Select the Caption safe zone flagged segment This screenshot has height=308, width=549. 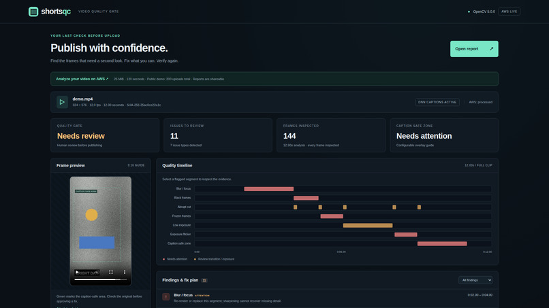442,243
